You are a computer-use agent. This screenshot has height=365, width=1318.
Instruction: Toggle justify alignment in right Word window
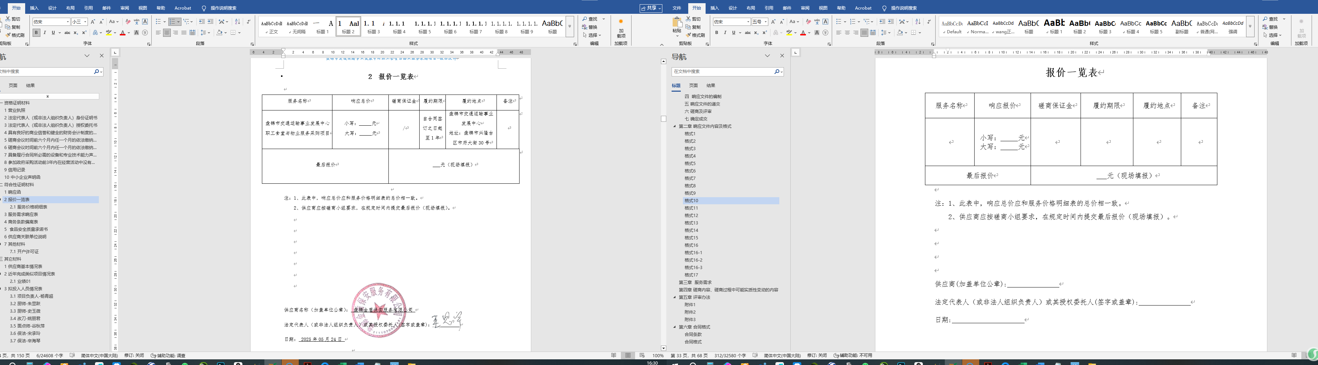pos(864,33)
